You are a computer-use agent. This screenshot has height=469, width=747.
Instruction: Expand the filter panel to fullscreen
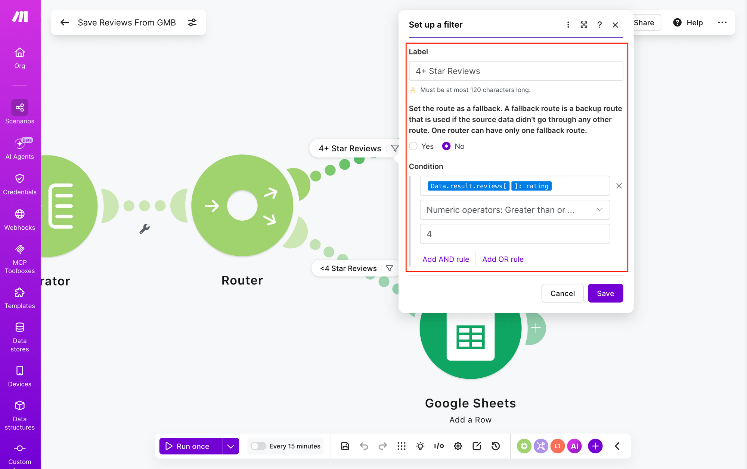pyautogui.click(x=584, y=25)
